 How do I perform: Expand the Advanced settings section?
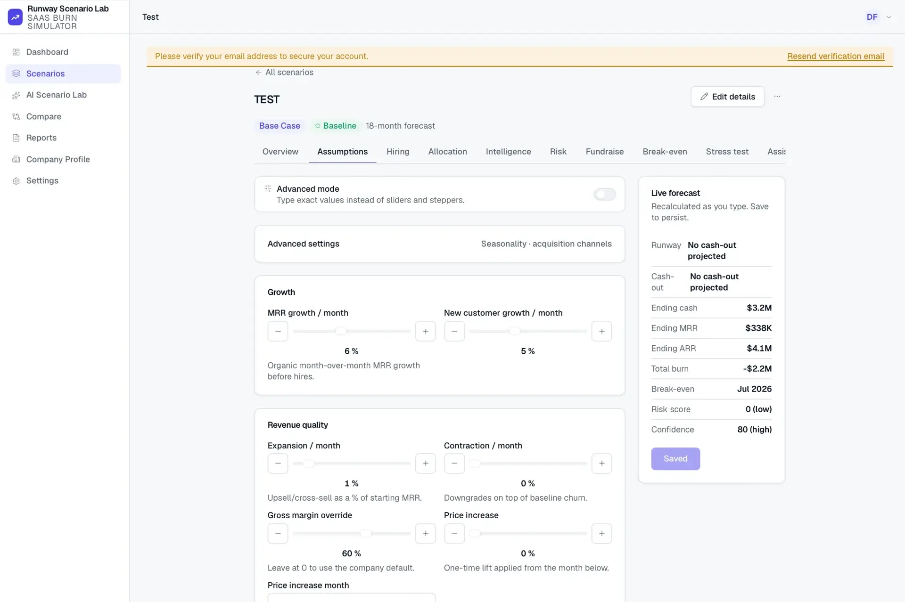439,244
